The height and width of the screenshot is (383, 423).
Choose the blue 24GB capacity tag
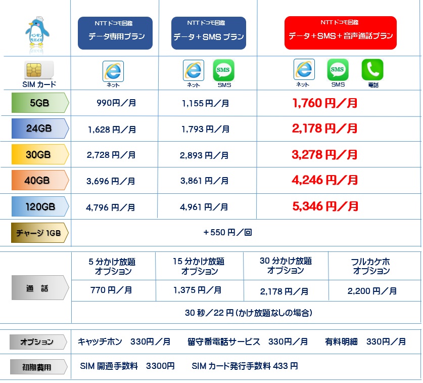pyautogui.click(x=40, y=129)
